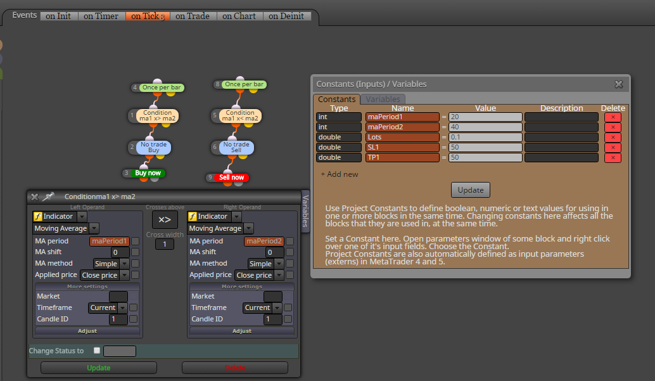
Task: Click the left operand Candle ID field
Action: [x=118, y=319]
